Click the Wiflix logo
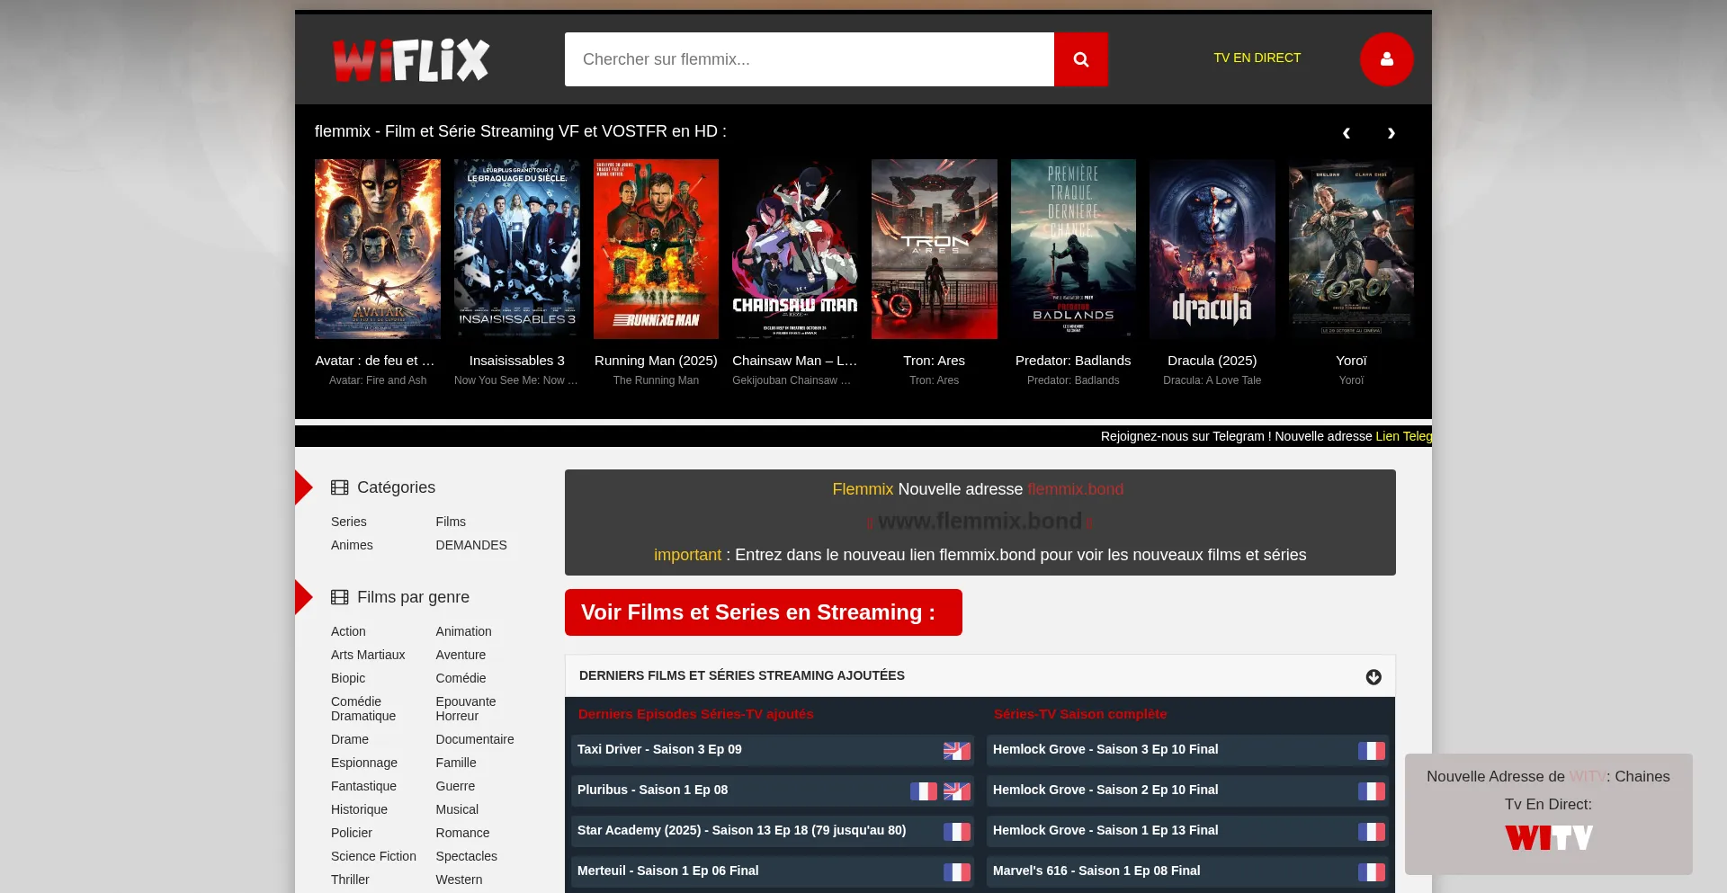The height and width of the screenshot is (893, 1727). (x=411, y=60)
